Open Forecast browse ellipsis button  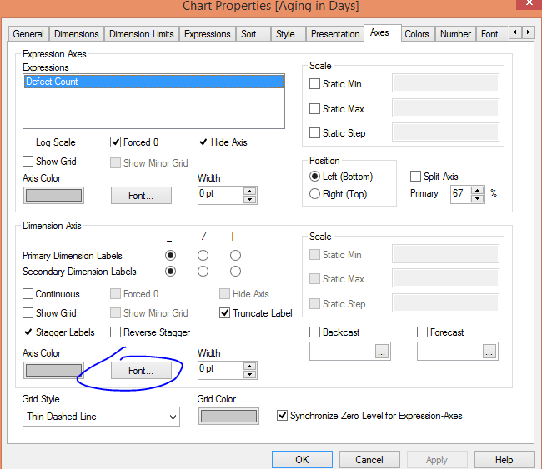coord(489,352)
